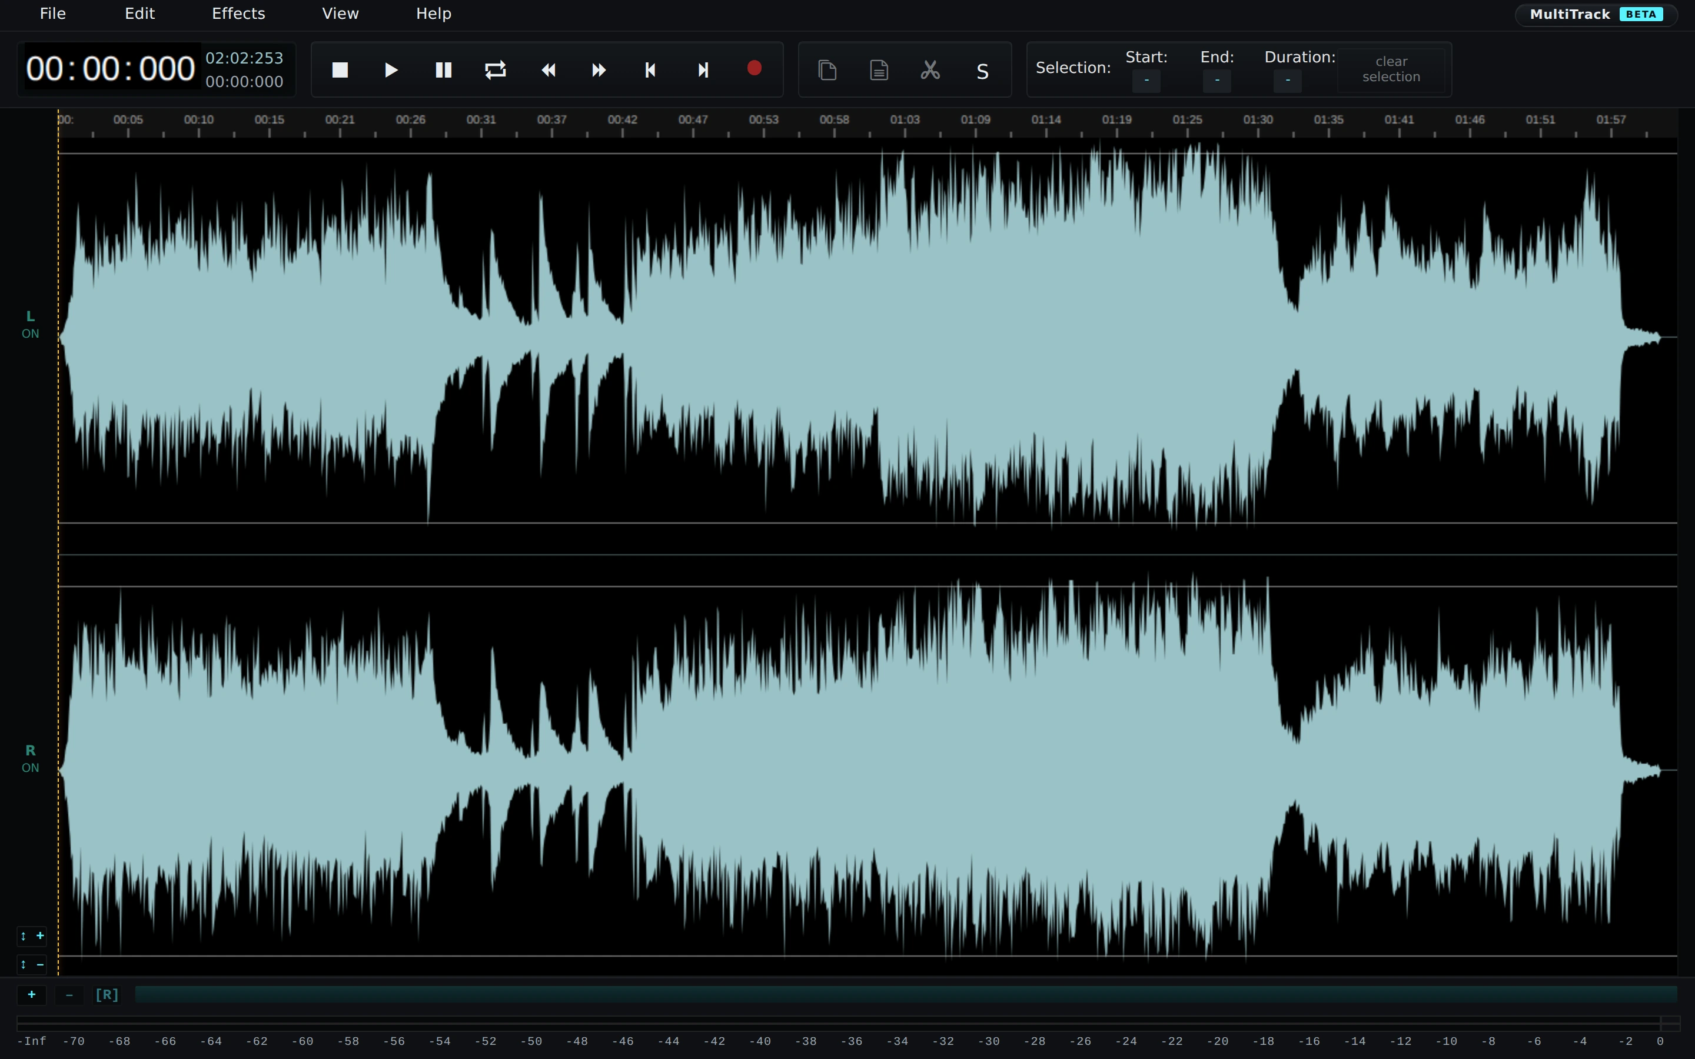Image resolution: width=1695 pixels, height=1059 pixels.
Task: Click the -Inf label on the dB scale
Action: [32, 1041]
